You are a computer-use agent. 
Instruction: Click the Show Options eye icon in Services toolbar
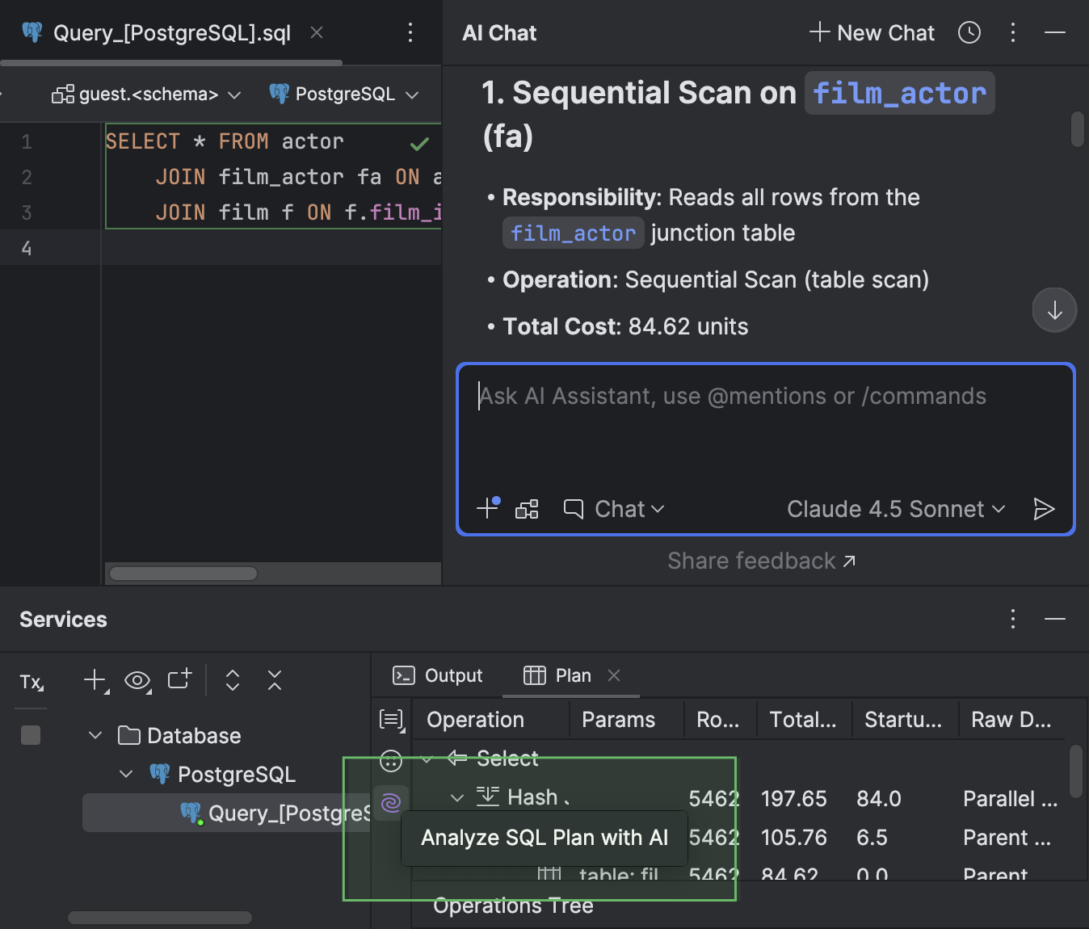[x=137, y=680]
